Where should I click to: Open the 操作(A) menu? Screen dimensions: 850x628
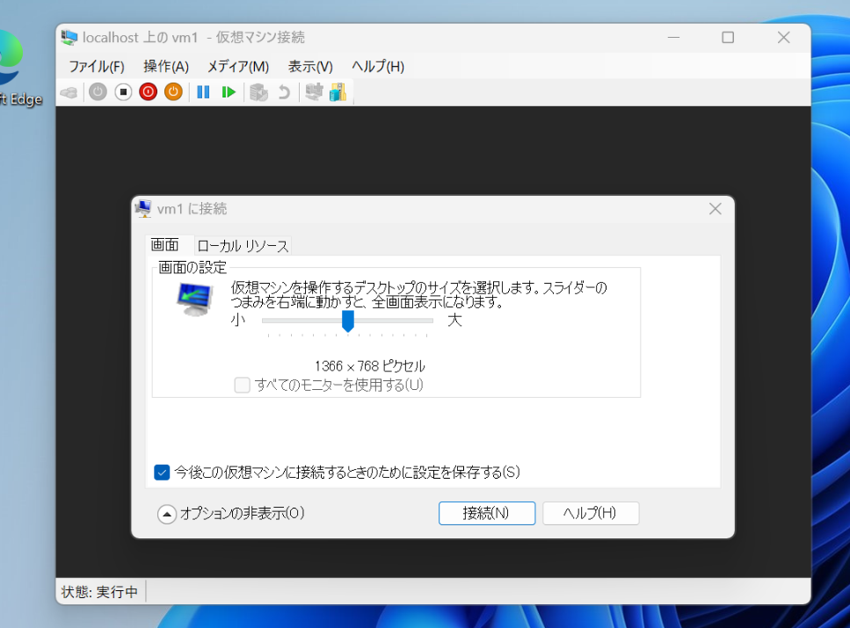pyautogui.click(x=166, y=67)
